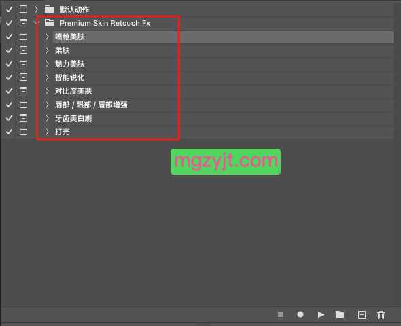This screenshot has width=401, height=326.
Task: Expand the 对比度美肤 action steps
Action: [x=47, y=91]
